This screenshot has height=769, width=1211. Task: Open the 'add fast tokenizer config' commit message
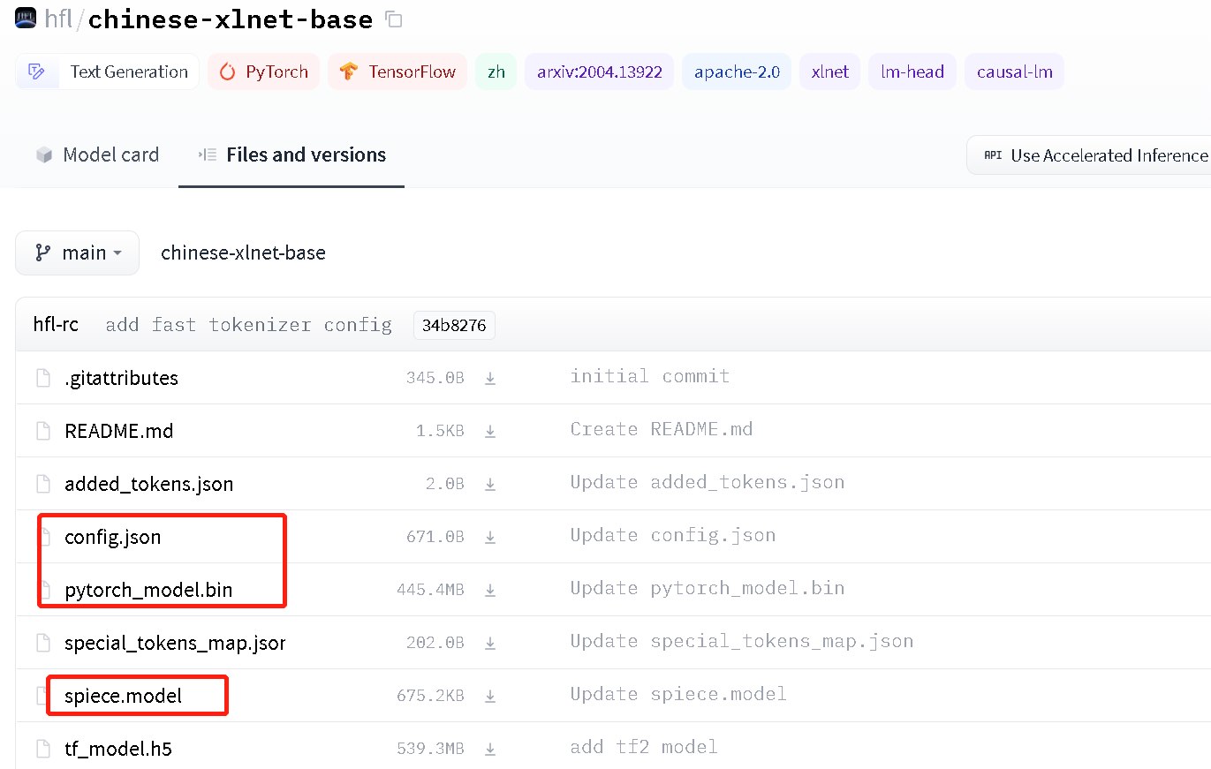click(248, 325)
